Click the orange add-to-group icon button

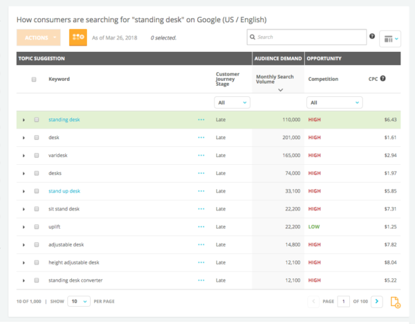[78, 37]
